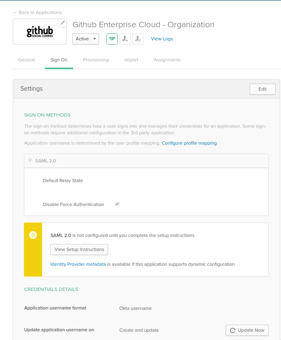The height and width of the screenshot is (340, 281).
Task: Click the GitHub Social Coding logo
Action: coord(40,32)
